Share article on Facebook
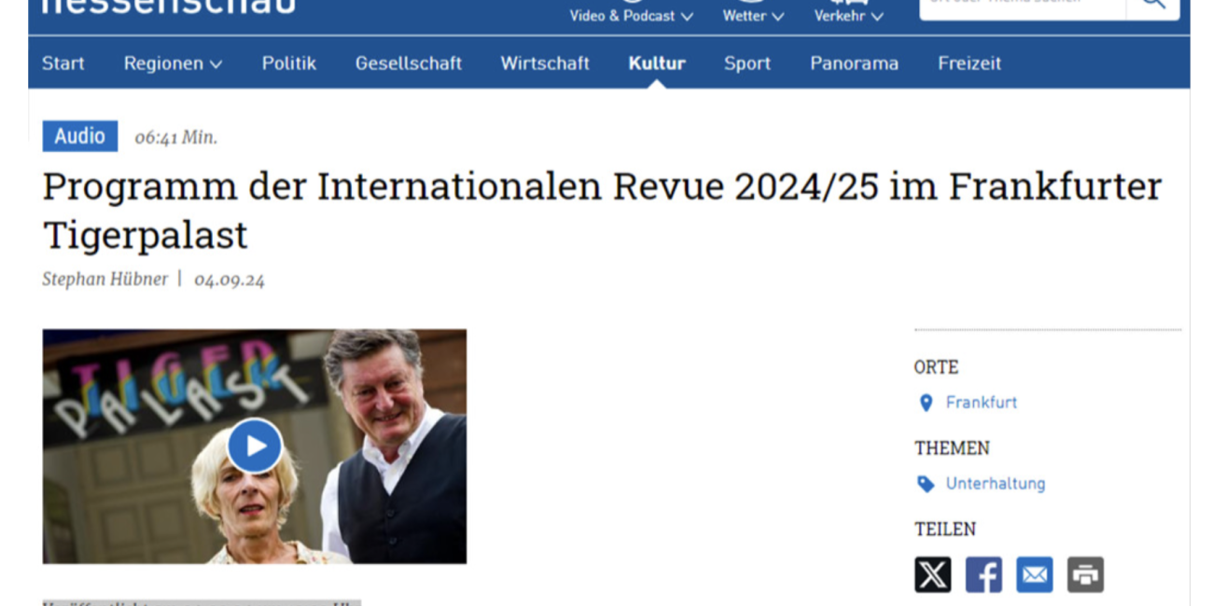 pyautogui.click(x=983, y=574)
